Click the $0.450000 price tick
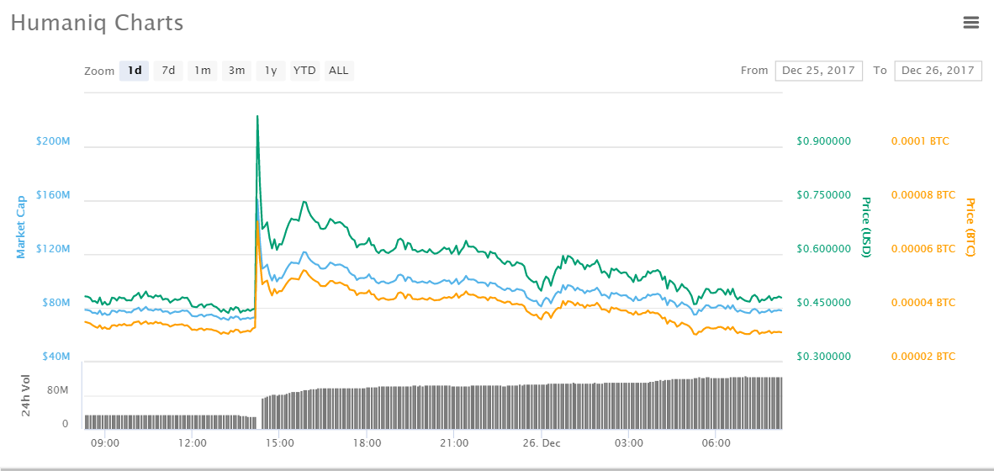Image resolution: width=994 pixels, height=471 pixels. click(x=823, y=303)
